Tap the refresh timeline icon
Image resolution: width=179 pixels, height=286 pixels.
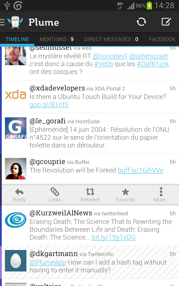click(141, 22)
